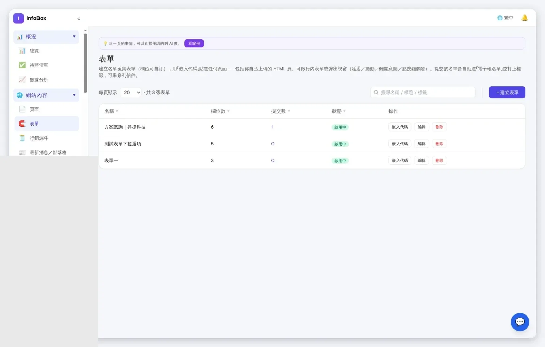Collapse the 概況 section

point(46,37)
